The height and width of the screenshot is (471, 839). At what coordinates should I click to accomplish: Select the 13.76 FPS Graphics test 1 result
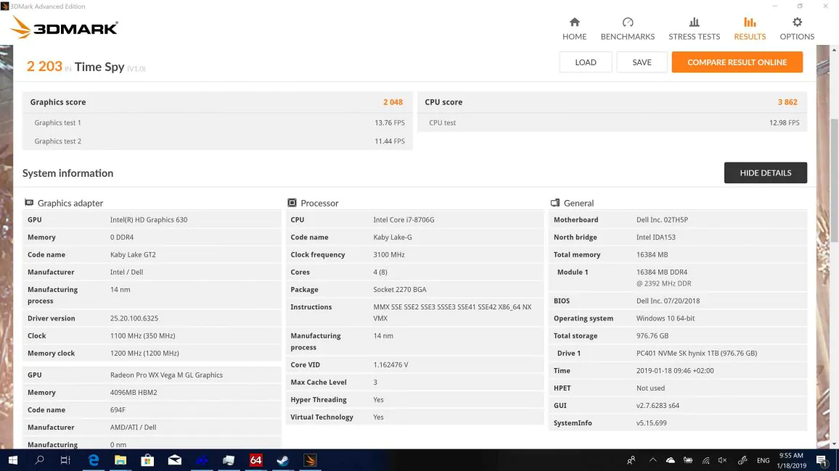click(390, 123)
